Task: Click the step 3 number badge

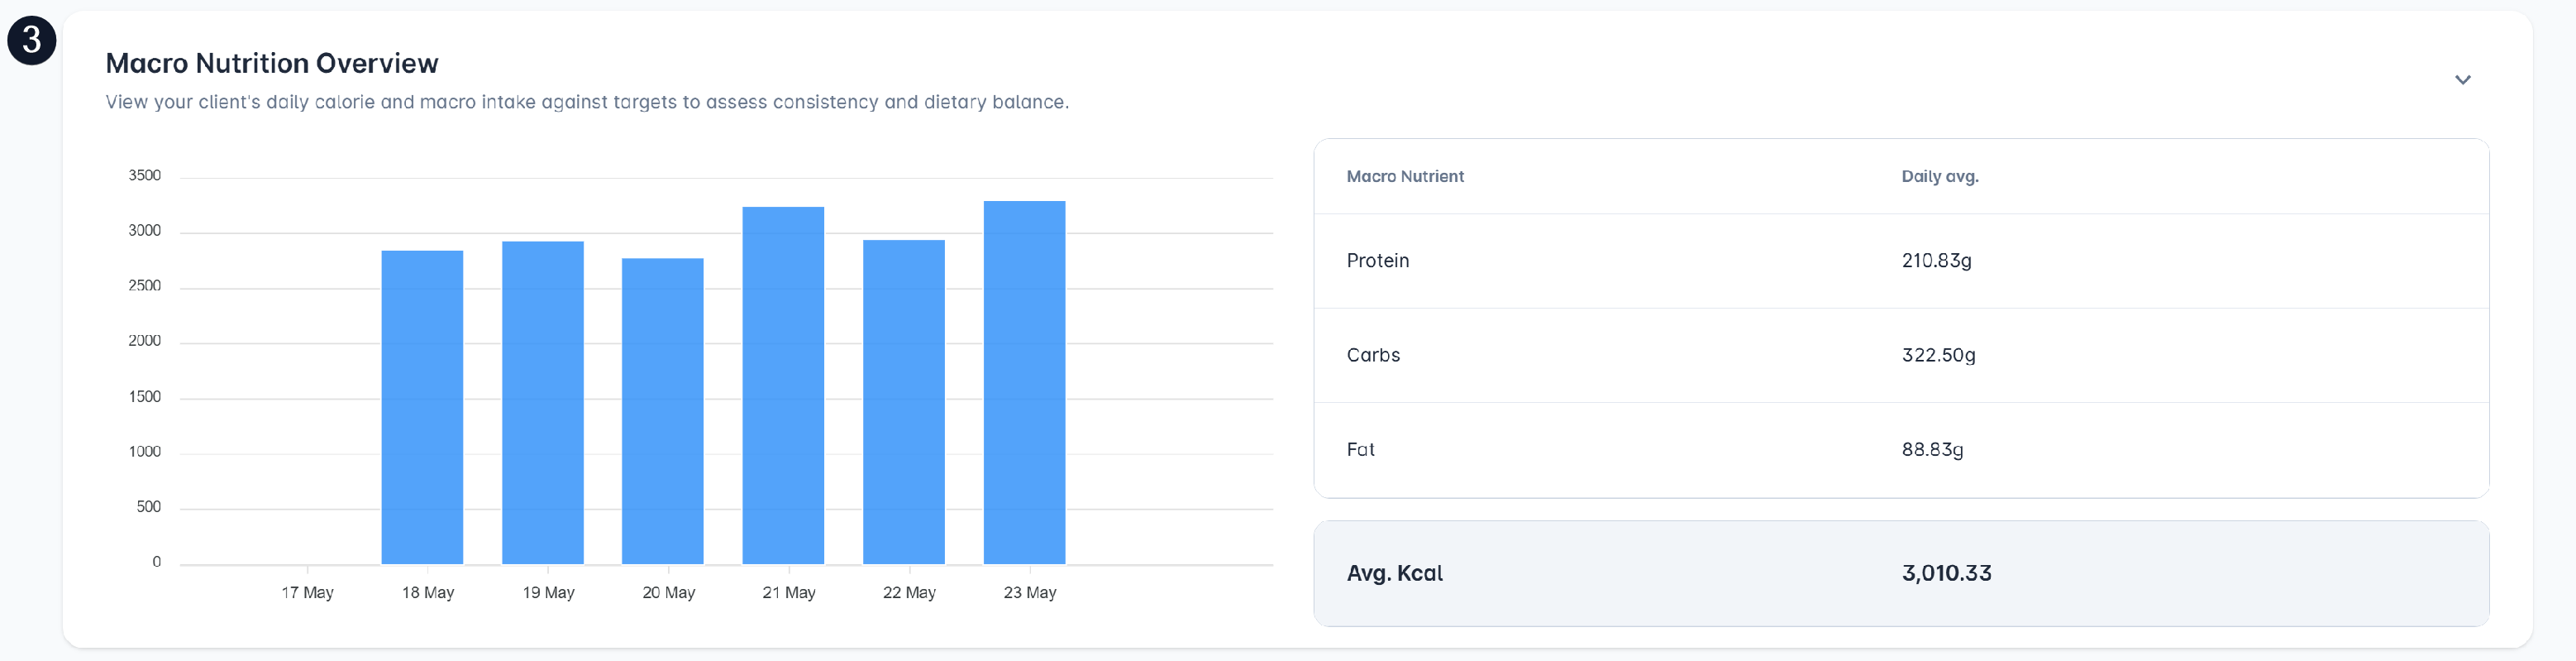Action: tap(31, 40)
